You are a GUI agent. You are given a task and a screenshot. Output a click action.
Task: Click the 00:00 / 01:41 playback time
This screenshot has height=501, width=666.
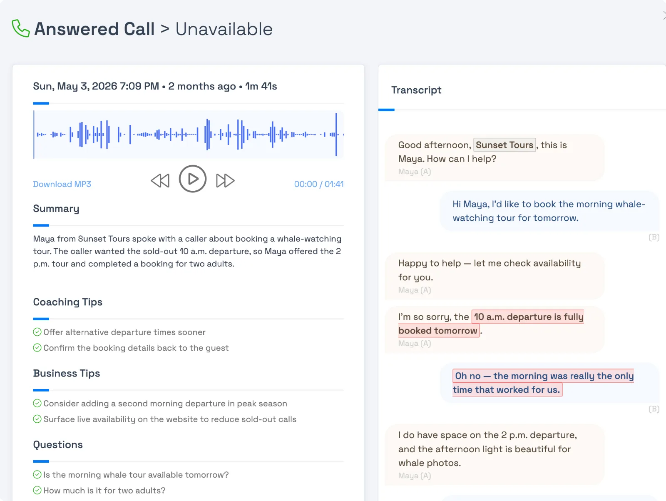(319, 184)
